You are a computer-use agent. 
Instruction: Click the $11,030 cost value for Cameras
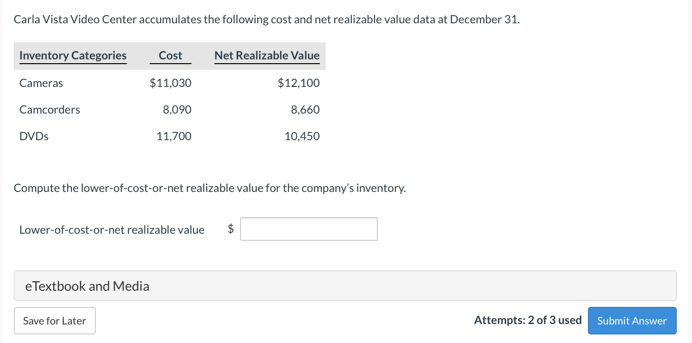(171, 83)
